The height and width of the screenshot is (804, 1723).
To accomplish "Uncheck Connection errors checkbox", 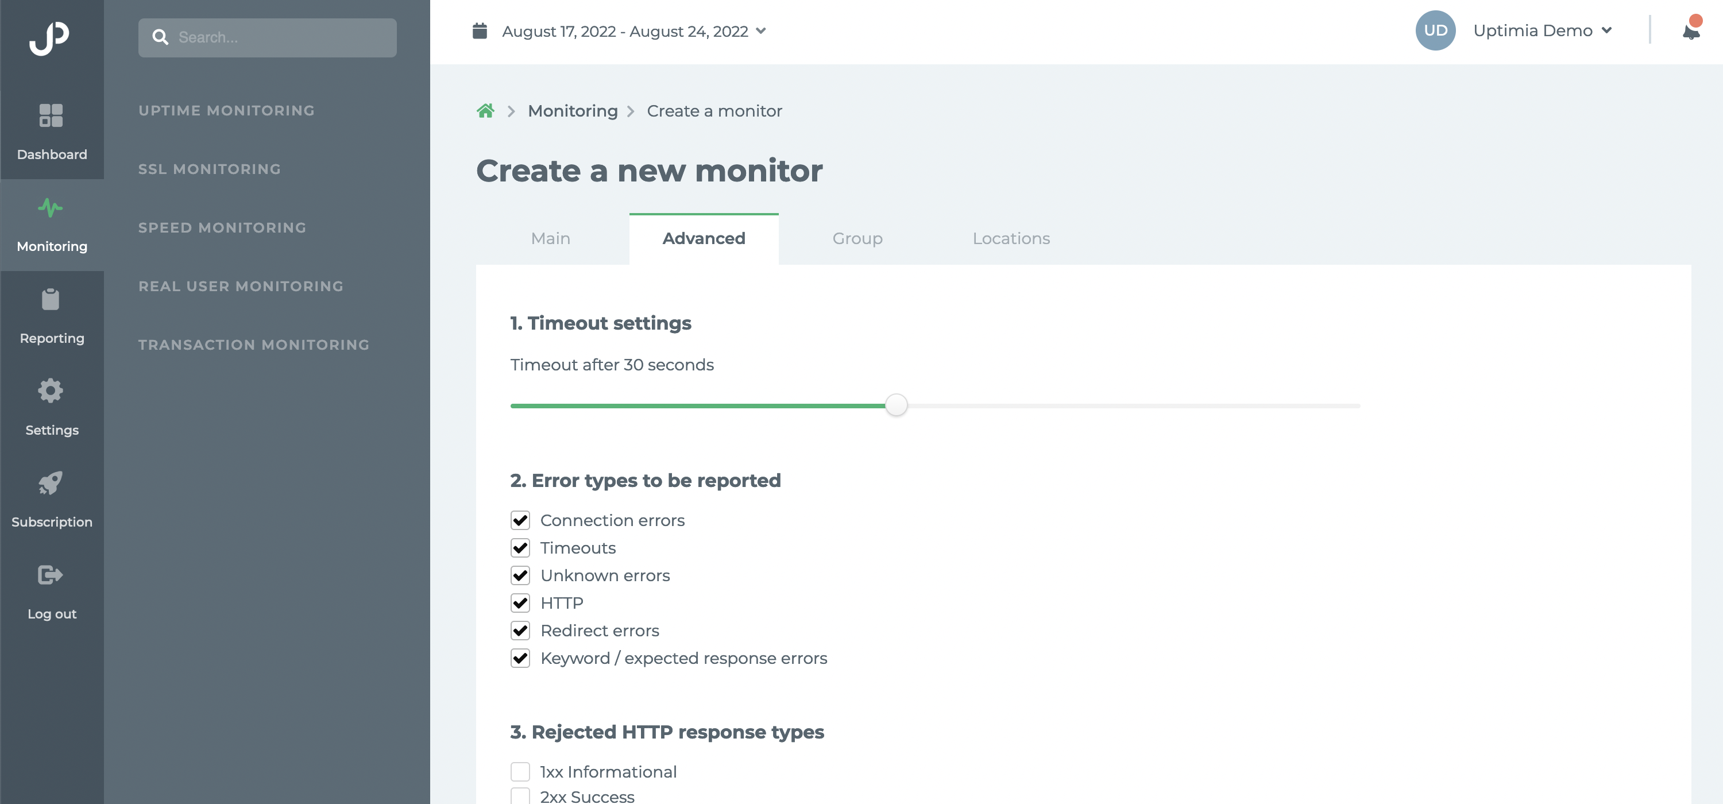I will pos(520,520).
